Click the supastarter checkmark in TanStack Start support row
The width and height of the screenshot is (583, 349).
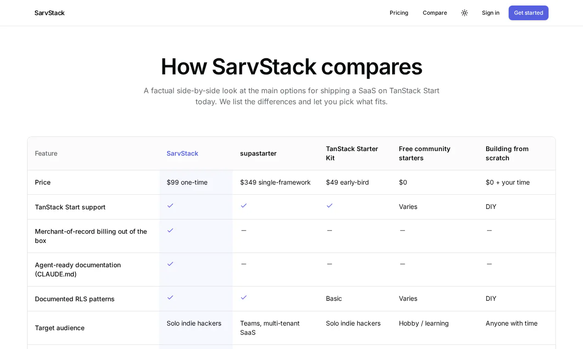tap(244, 205)
